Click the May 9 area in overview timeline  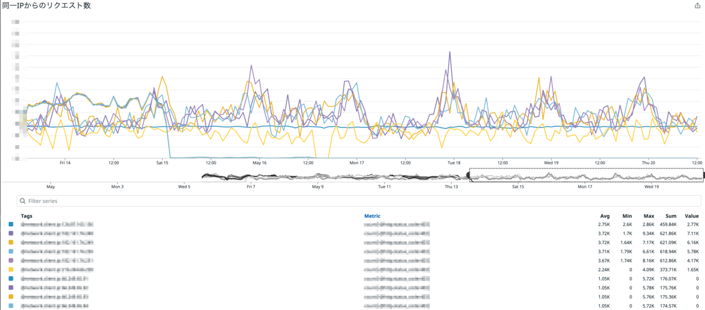(x=317, y=176)
